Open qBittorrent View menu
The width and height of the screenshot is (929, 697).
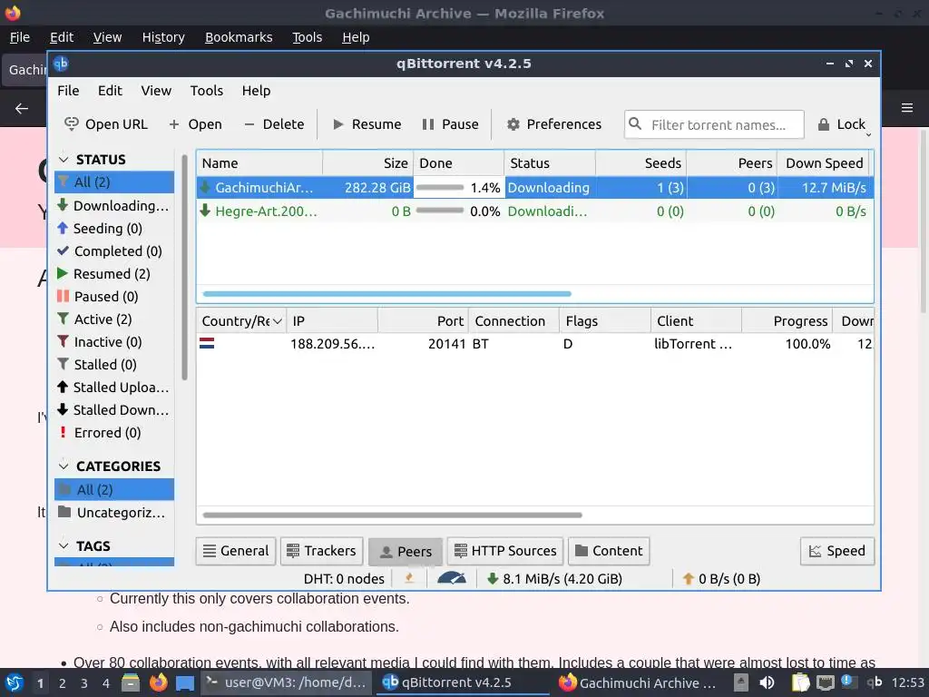[x=156, y=91]
